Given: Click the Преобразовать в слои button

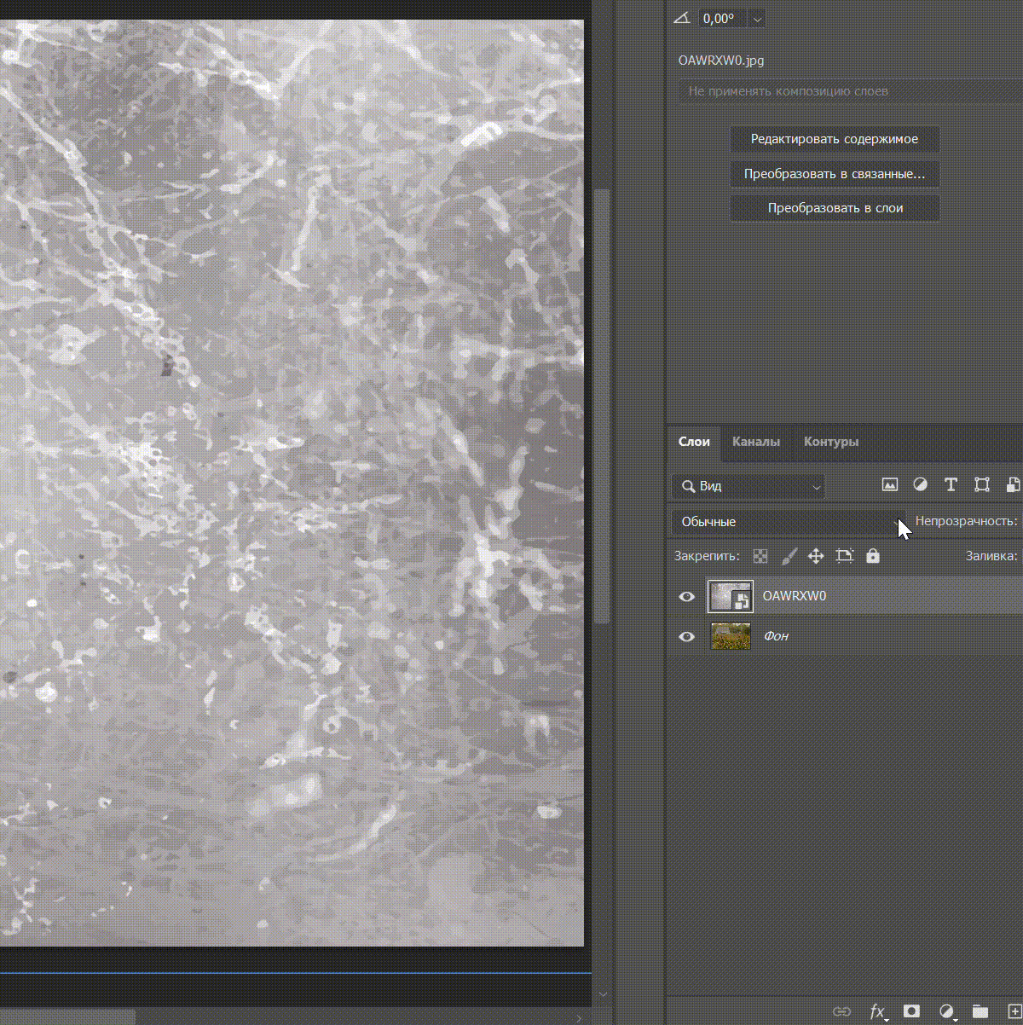Looking at the screenshot, I should [x=835, y=208].
